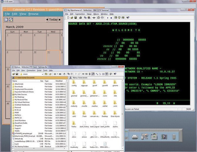The image size is (197, 152).
Task: Select .config folder in remote pane
Action: (x=74, y=83)
